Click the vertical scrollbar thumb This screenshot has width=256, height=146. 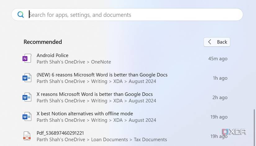tap(254, 128)
